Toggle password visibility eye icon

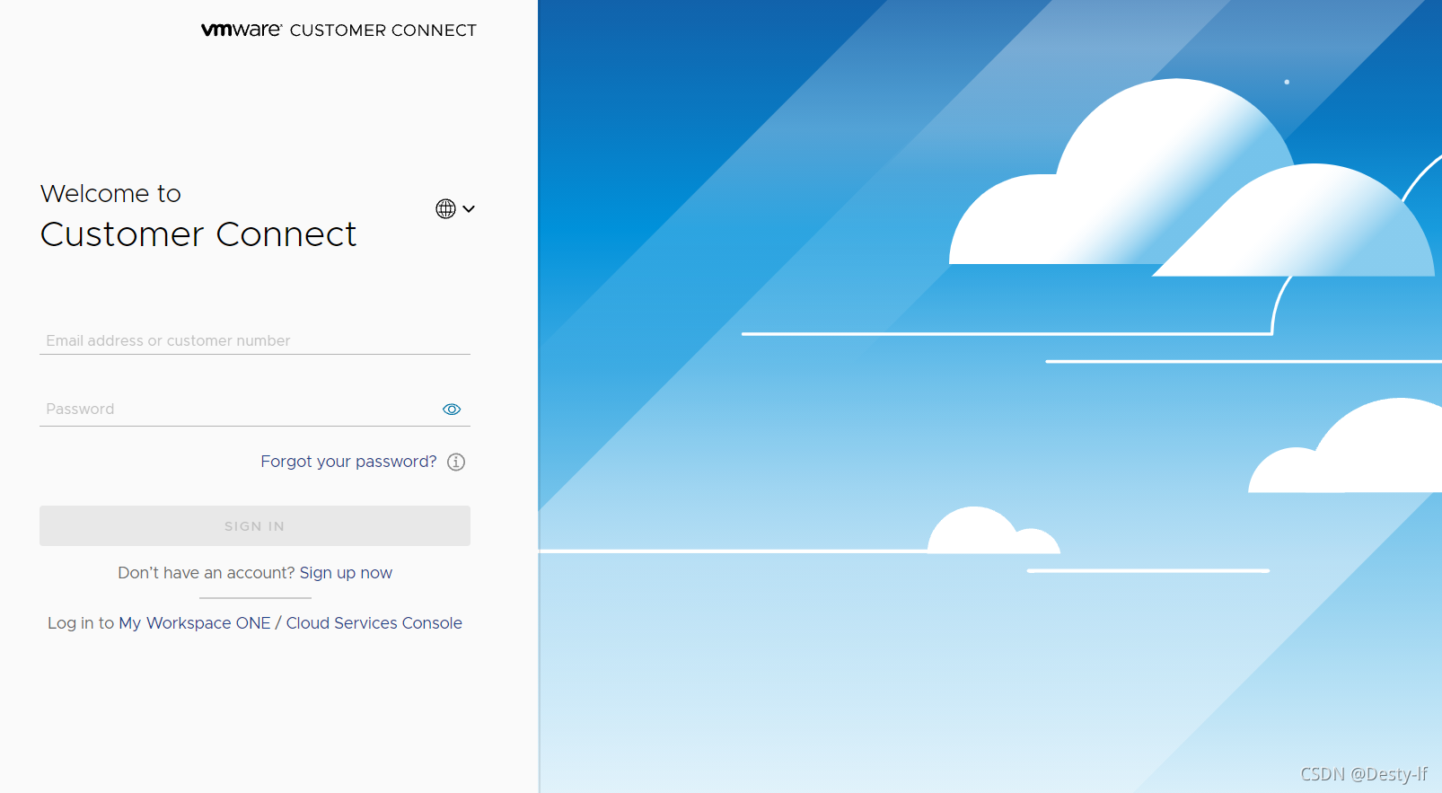click(452, 410)
